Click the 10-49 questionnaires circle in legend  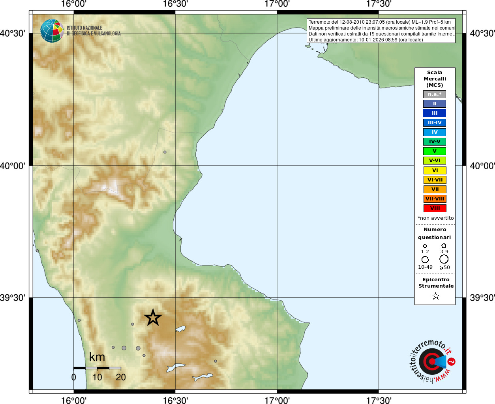pos(425,260)
